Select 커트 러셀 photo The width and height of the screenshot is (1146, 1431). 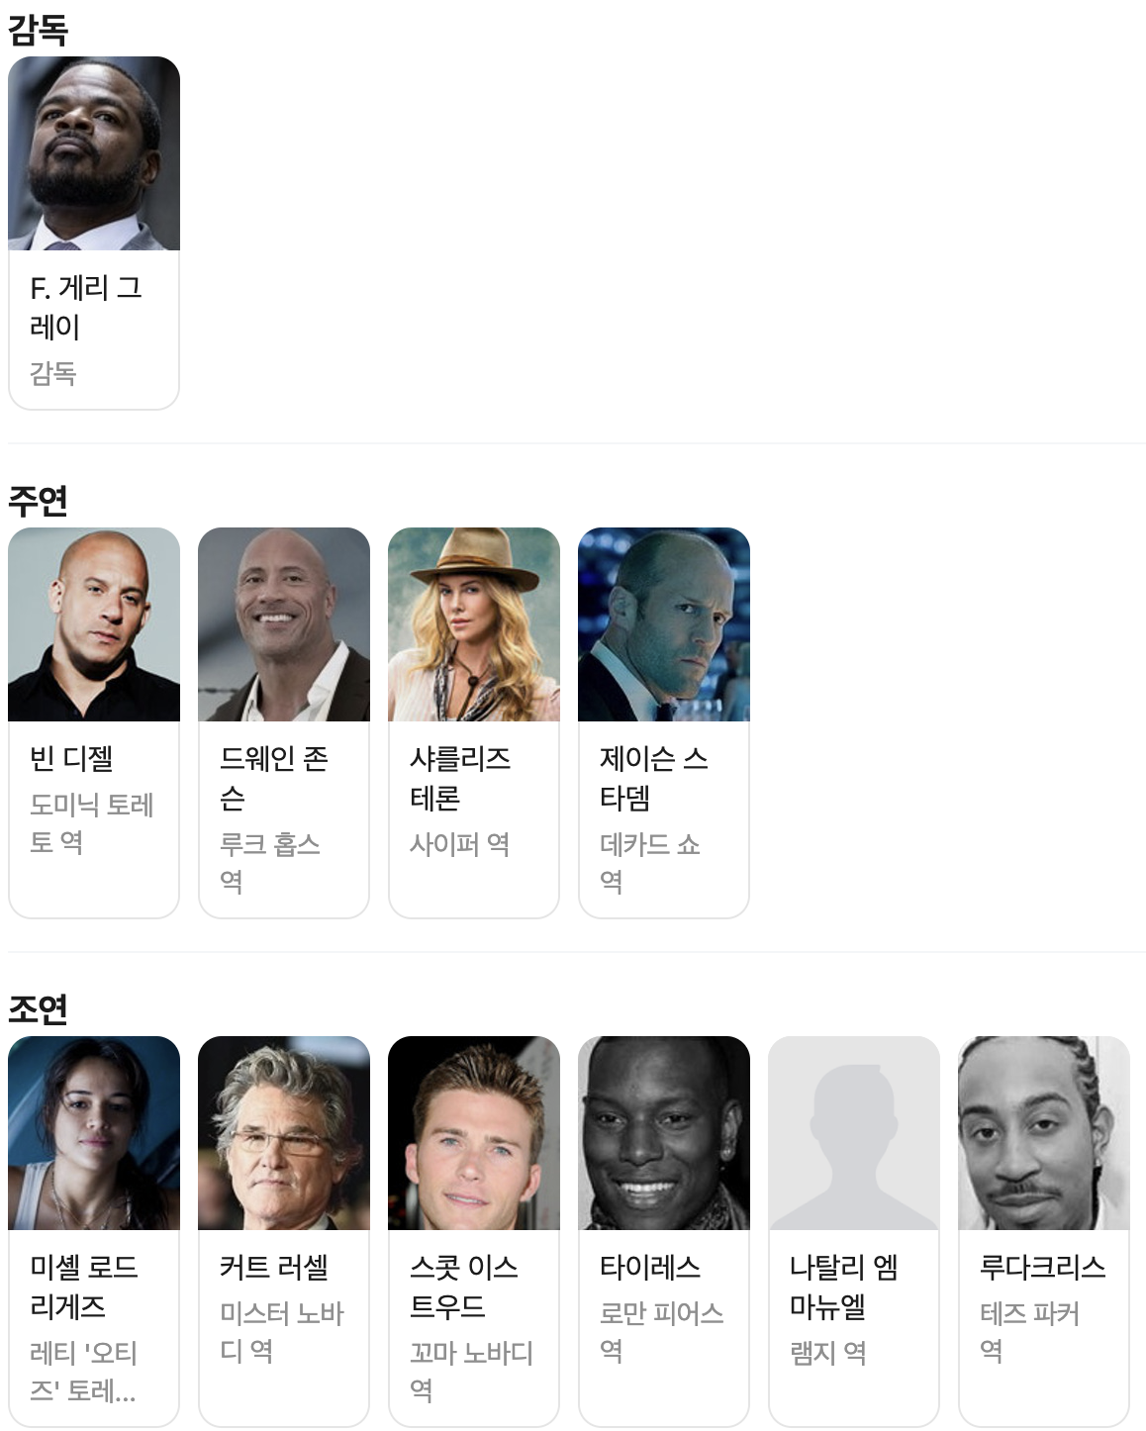pyautogui.click(x=284, y=1133)
